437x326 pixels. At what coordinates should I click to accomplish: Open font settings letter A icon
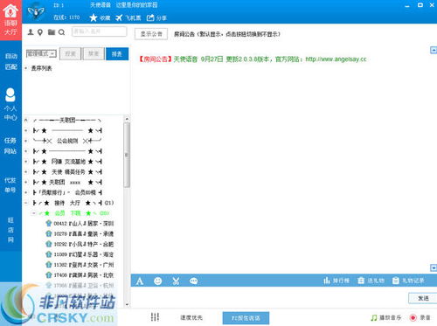(x=140, y=281)
